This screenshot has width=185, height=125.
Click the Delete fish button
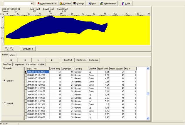tap(81, 60)
